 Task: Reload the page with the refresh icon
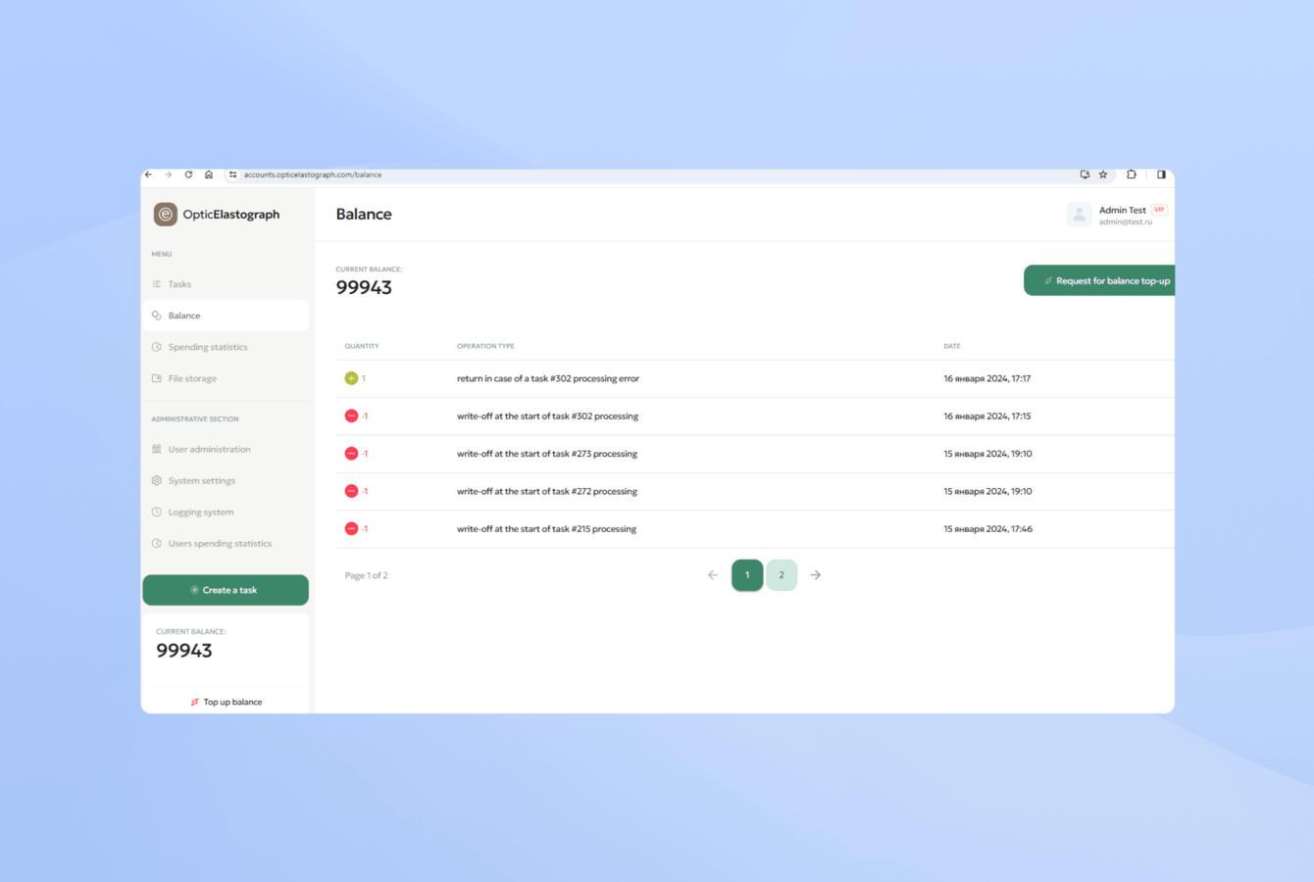(188, 174)
